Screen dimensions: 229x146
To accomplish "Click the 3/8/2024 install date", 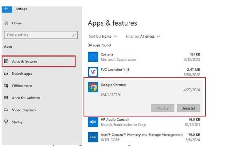I will point(193,140).
